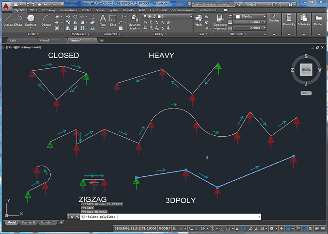Viewport: 328px width, 234px height.
Task: Switch to the Parametrické ribbon tab
Action: [69, 10]
